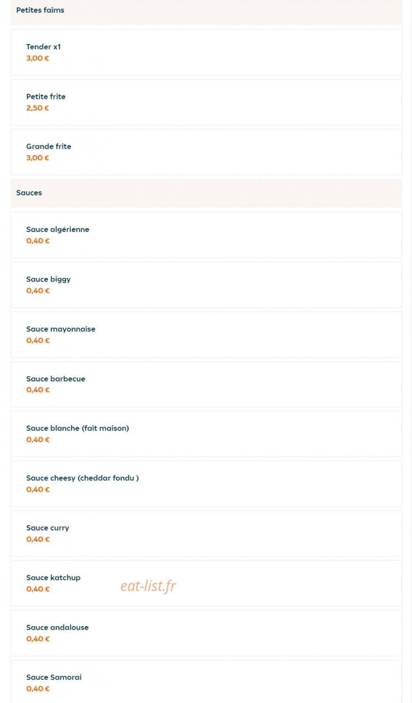Collapse the Petites faims section header
Viewport: 412px width, 703px height.
click(x=206, y=10)
